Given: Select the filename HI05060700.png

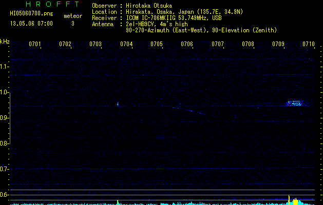Looking at the screenshot, I should (x=31, y=13).
